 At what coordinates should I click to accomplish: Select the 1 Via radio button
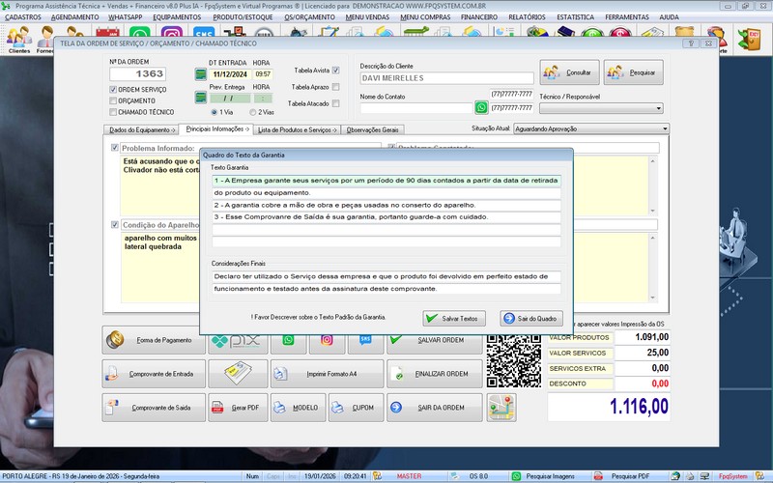(x=214, y=112)
